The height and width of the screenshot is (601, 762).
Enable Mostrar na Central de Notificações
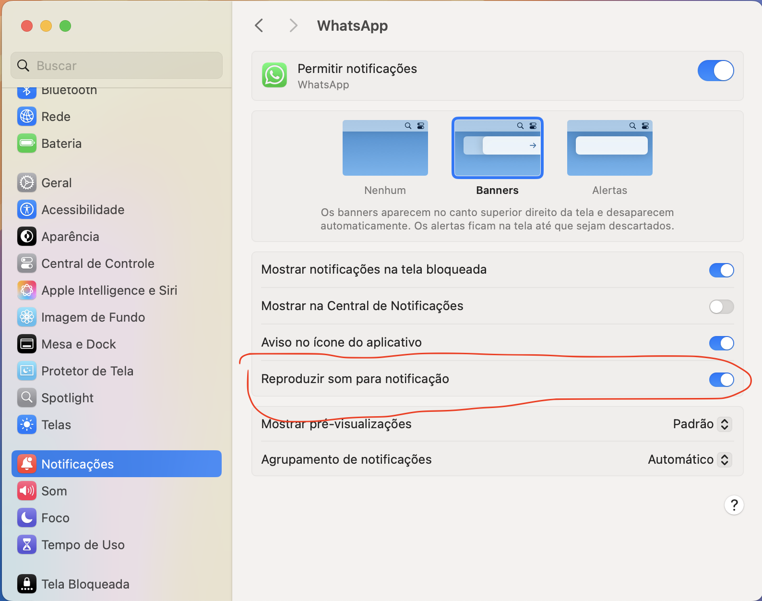(722, 307)
